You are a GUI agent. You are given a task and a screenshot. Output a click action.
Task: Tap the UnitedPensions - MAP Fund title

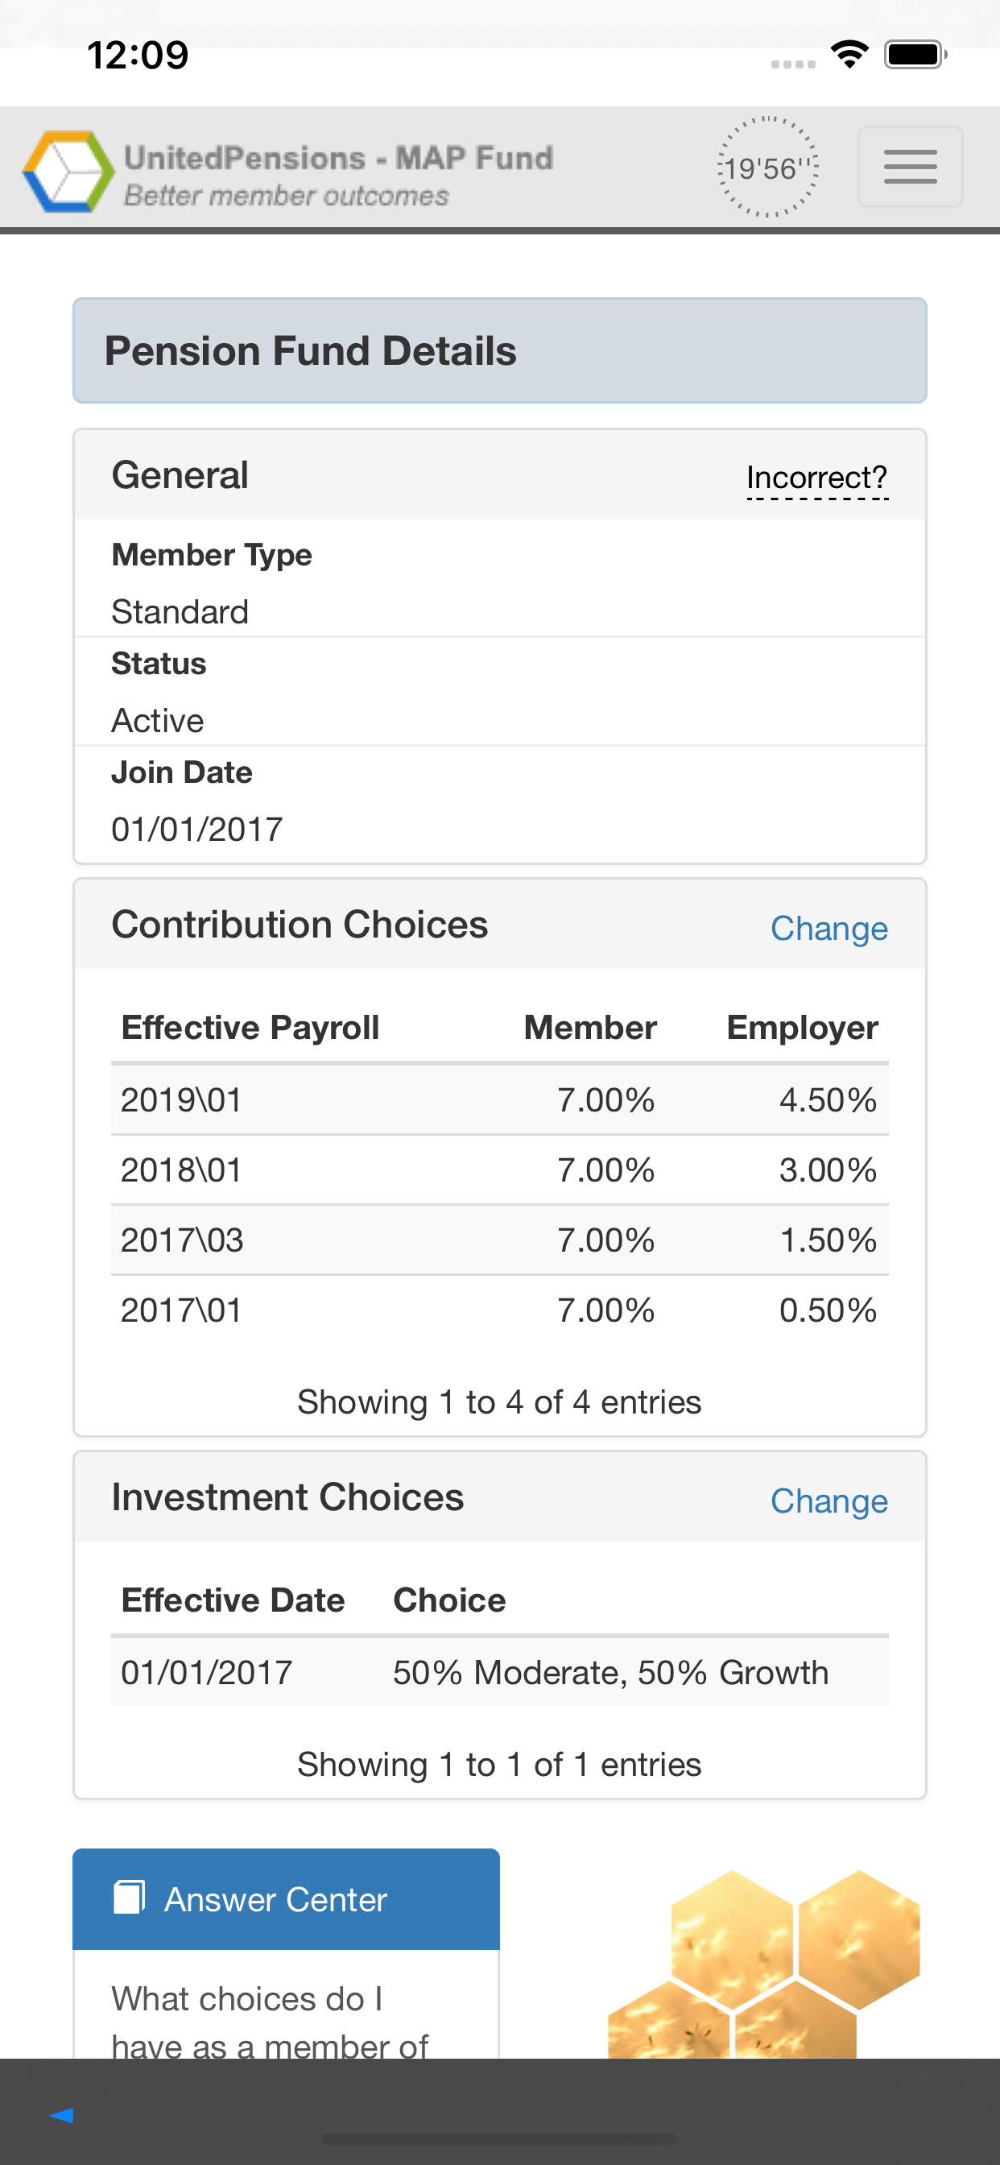[x=339, y=157]
